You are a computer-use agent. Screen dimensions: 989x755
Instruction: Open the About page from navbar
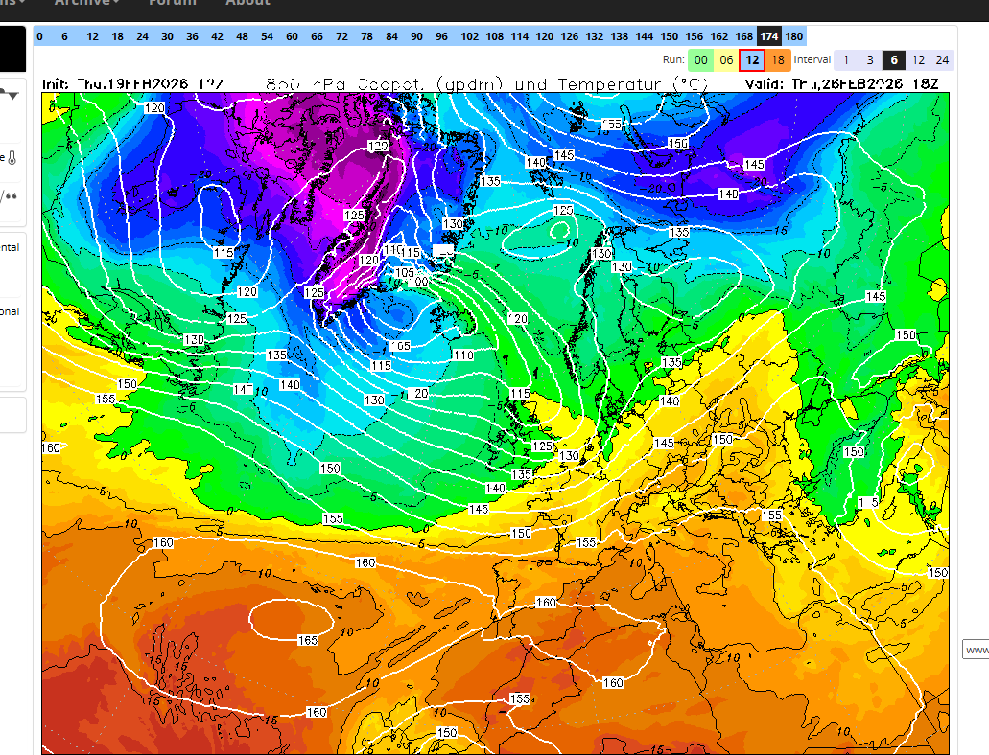(247, 3)
